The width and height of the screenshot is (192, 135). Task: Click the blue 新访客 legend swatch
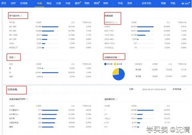coord(105,64)
